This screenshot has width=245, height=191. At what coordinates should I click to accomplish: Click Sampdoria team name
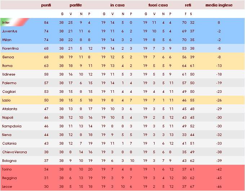pos(12,126)
